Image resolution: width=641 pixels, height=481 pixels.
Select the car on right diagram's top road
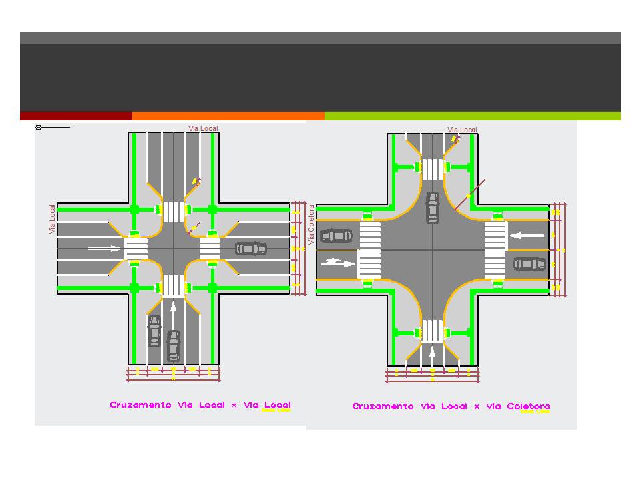[x=433, y=207]
